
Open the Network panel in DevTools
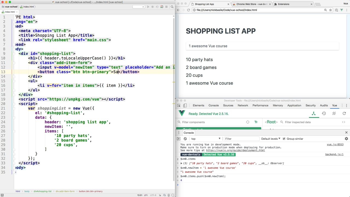click(x=243, y=105)
